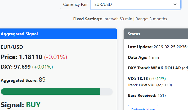The image size is (188, 110).
Task: Click the EUR/USD pair title in card
Action: coord(12,47)
